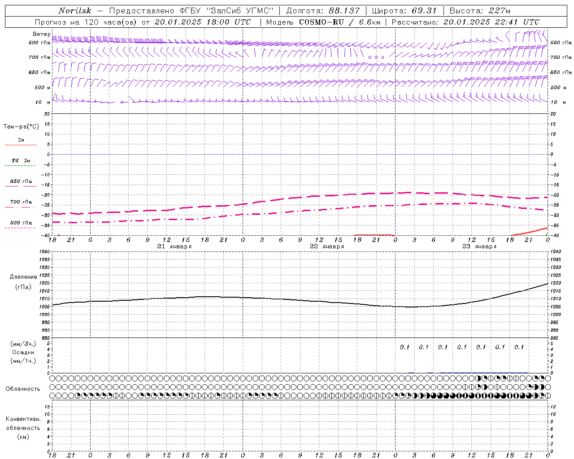
Task: Click the "Облачность" cloud cover row label
Action: click(23, 389)
